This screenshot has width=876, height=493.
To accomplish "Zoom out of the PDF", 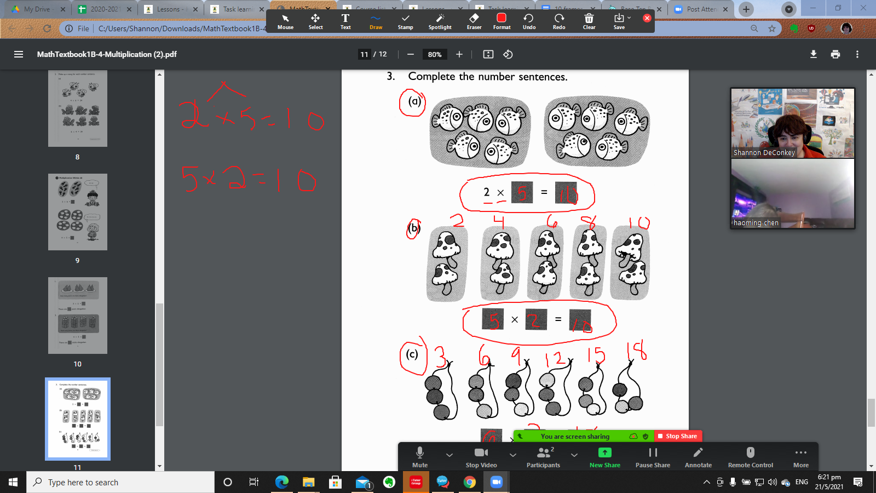I will (411, 54).
